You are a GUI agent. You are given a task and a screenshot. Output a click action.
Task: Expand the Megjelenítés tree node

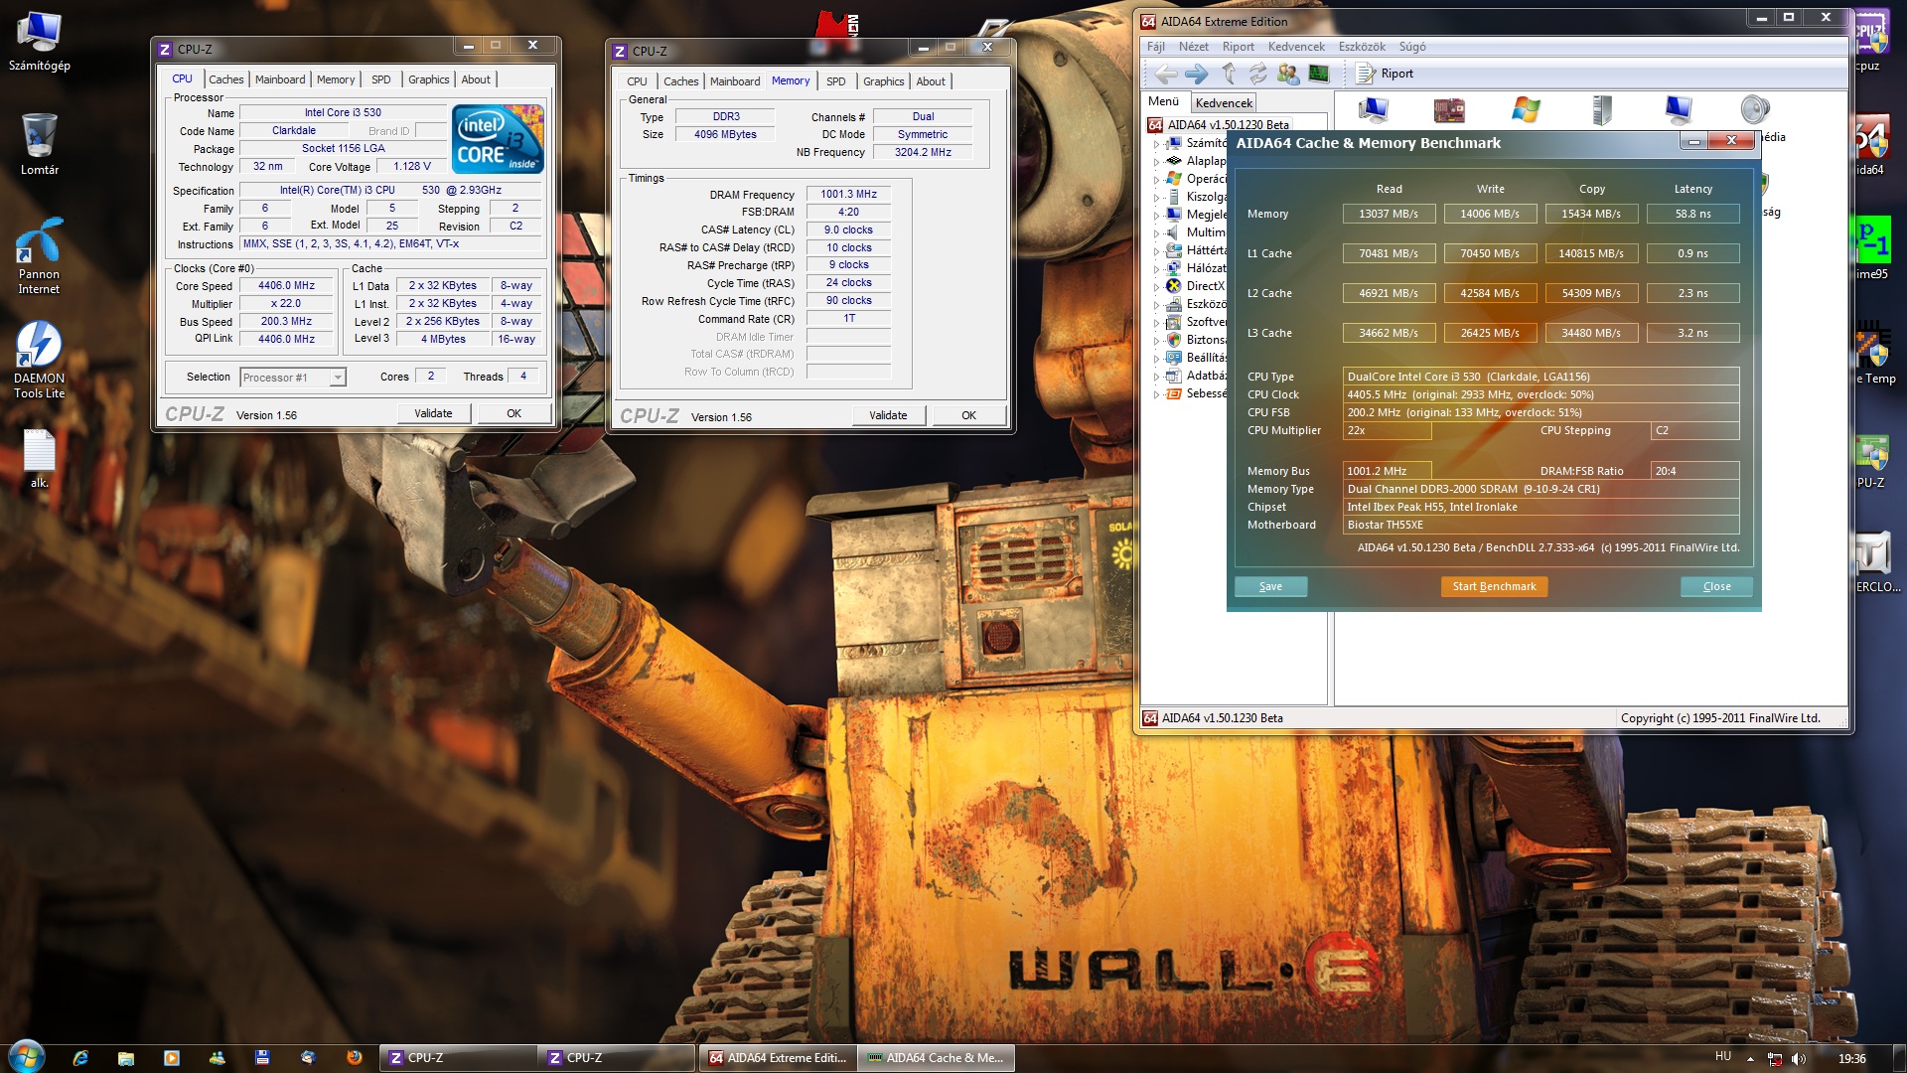pyautogui.click(x=1156, y=216)
